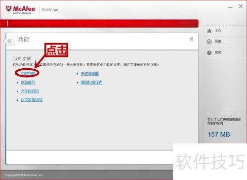
Task: Open the 导航 menu item
Action: [218, 42]
